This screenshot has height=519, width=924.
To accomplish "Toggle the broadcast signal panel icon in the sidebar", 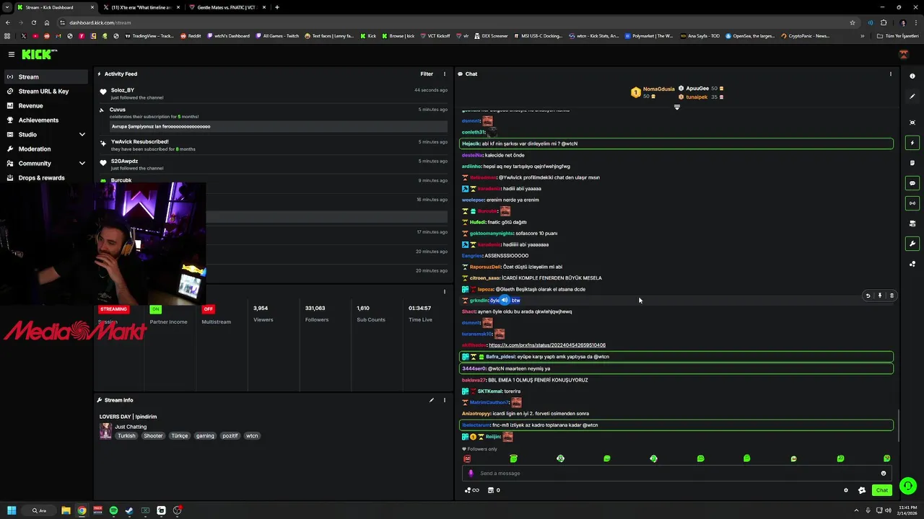I will [x=912, y=203].
